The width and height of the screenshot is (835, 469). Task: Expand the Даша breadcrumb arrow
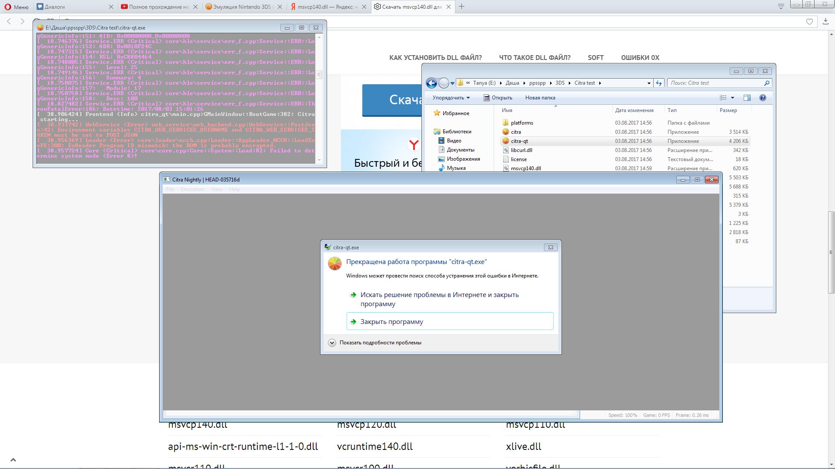pos(524,83)
